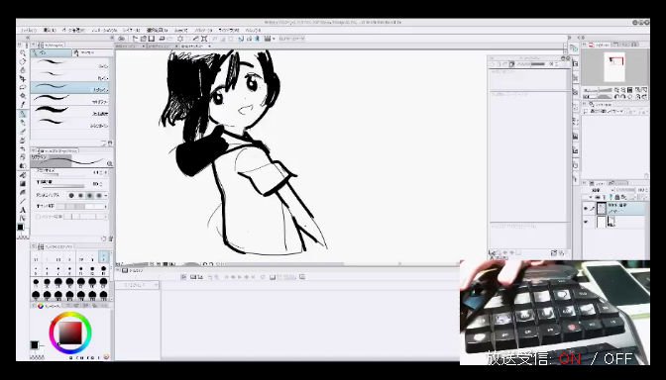Screen dimensions: 666x380
Task: Toggle Snap to Ruler in command bar
Action: (x=241, y=39)
